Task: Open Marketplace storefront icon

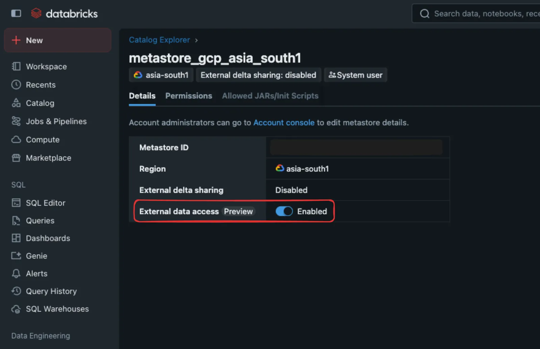Action: click(16, 158)
